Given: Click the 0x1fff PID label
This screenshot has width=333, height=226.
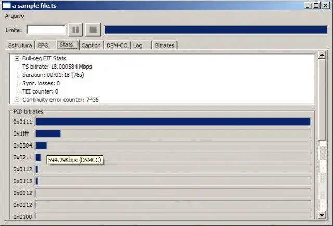Looking at the screenshot, I should 21,134.
